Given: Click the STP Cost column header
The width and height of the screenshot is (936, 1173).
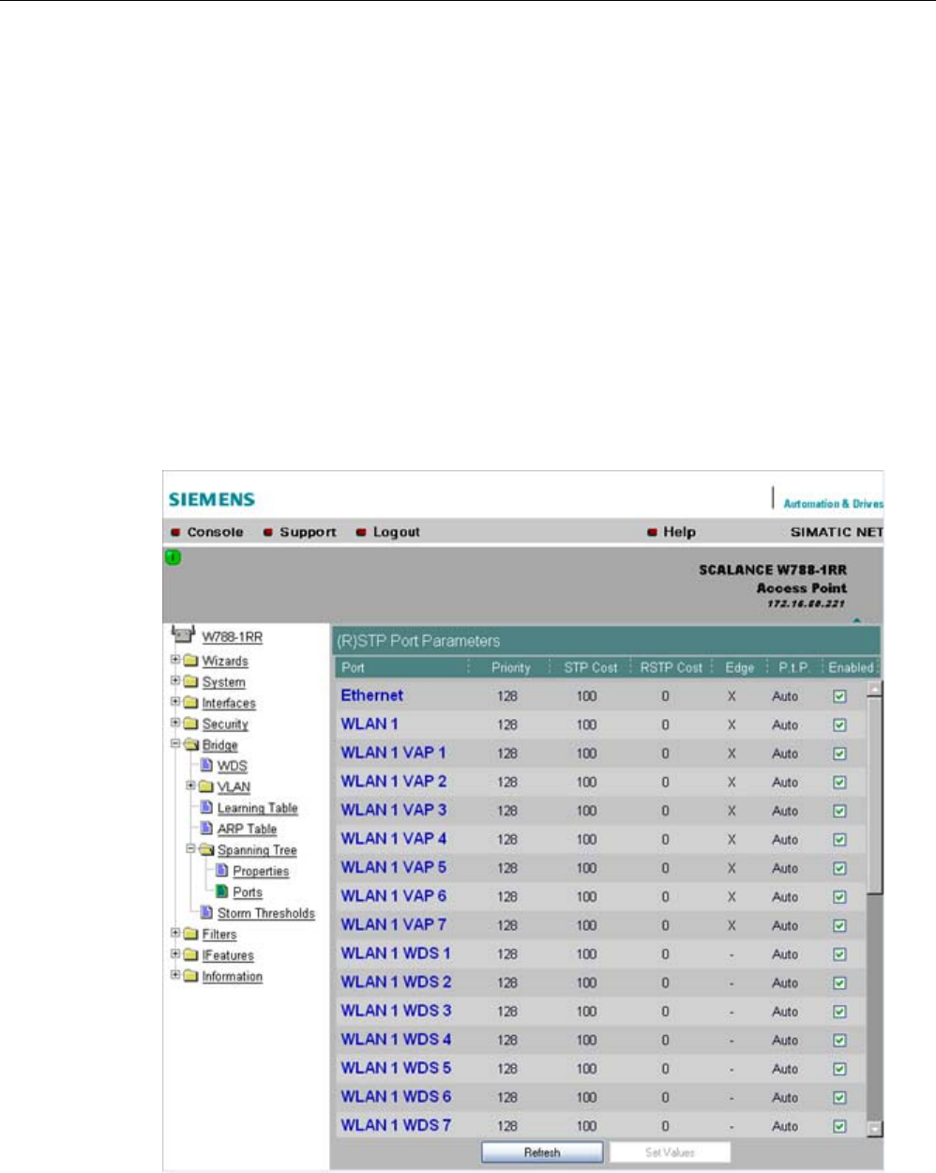Looking at the screenshot, I should pyautogui.click(x=591, y=668).
